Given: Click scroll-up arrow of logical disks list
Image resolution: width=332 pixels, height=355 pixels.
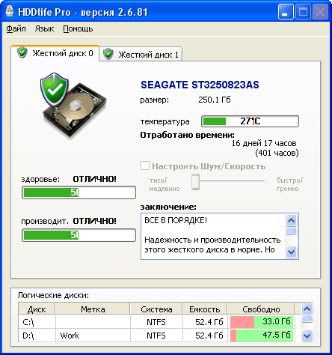Looking at the screenshot, I should (307, 309).
